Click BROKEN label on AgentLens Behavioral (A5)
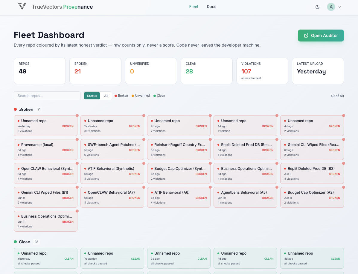Screen dimensions: 358x274 coord(268,198)
